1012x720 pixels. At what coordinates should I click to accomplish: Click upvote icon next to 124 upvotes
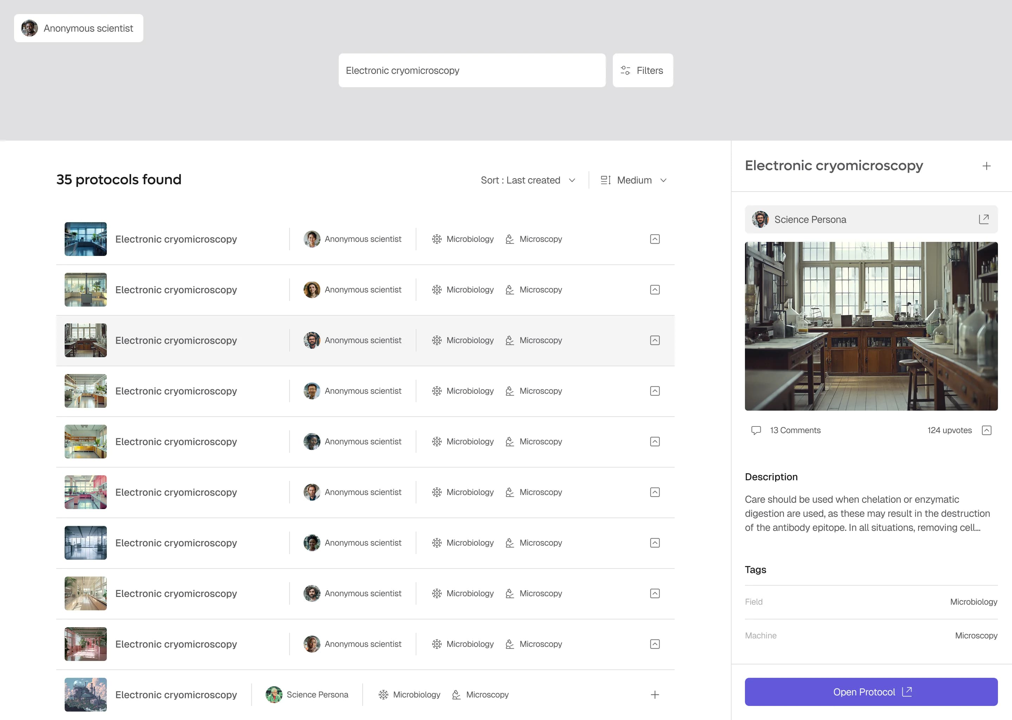[986, 430]
